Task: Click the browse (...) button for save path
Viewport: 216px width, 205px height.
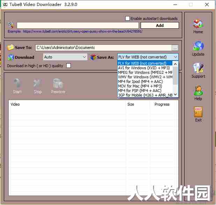Action: [x=175, y=48]
